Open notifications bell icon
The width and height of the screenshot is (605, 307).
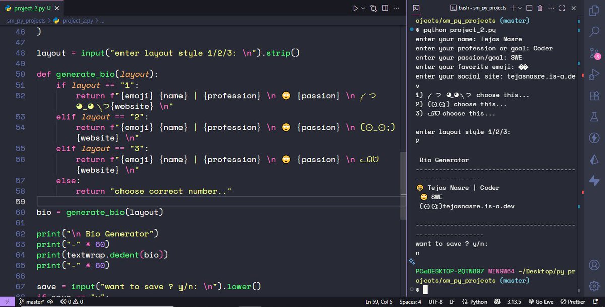click(x=596, y=302)
